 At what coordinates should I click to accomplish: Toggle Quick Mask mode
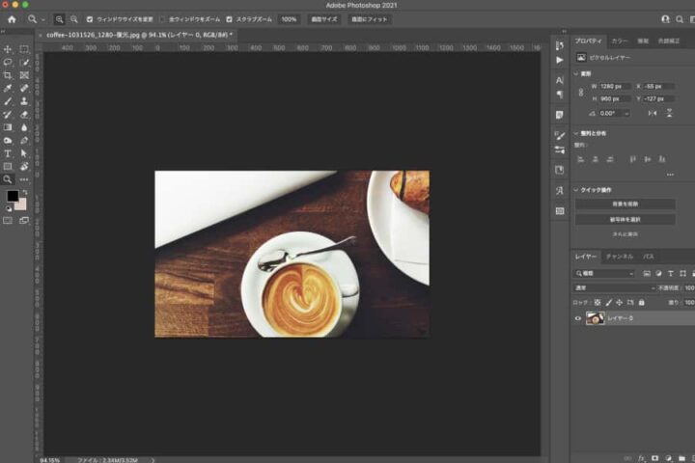tap(8, 220)
